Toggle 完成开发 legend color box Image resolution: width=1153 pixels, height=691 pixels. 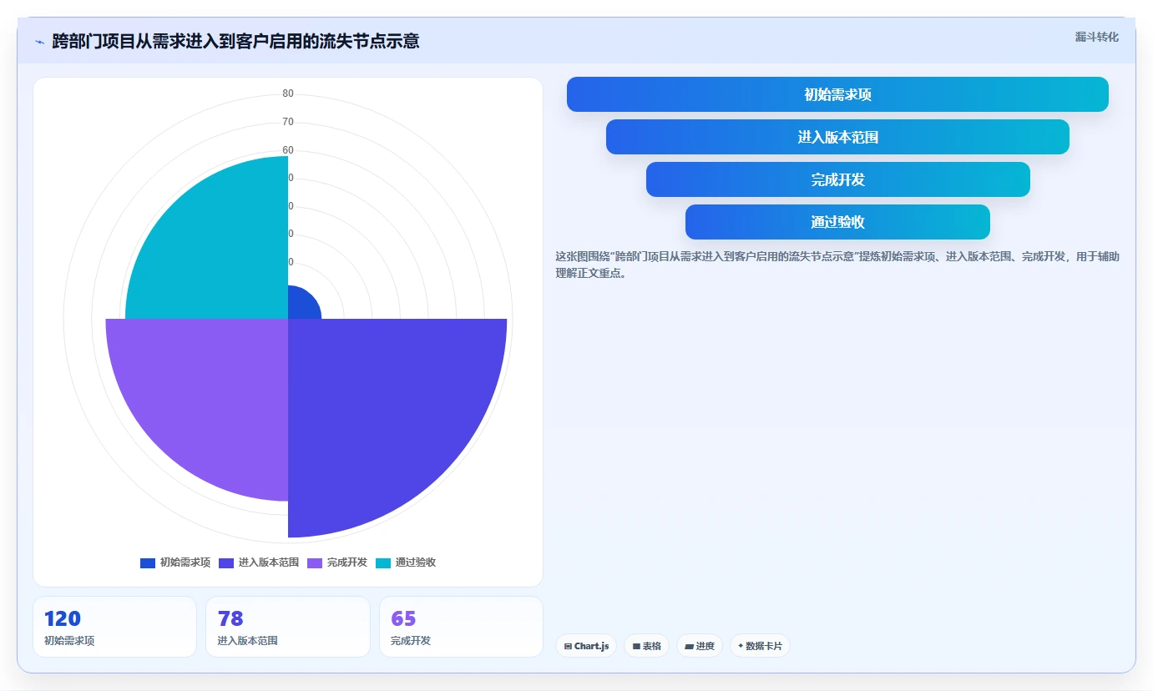coord(315,562)
